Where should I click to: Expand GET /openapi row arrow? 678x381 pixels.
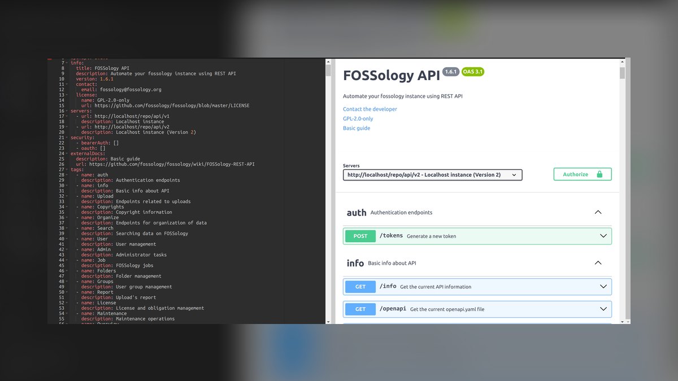tap(603, 309)
